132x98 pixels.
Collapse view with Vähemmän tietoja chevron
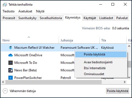coord(5,91)
